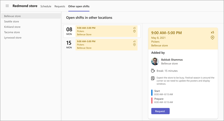Open the 08 MON Pickers open shift
Screen dimensions: 224x121
pos(102,31)
